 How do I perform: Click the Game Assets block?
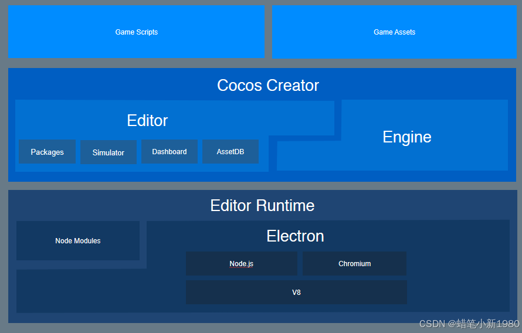click(x=394, y=32)
